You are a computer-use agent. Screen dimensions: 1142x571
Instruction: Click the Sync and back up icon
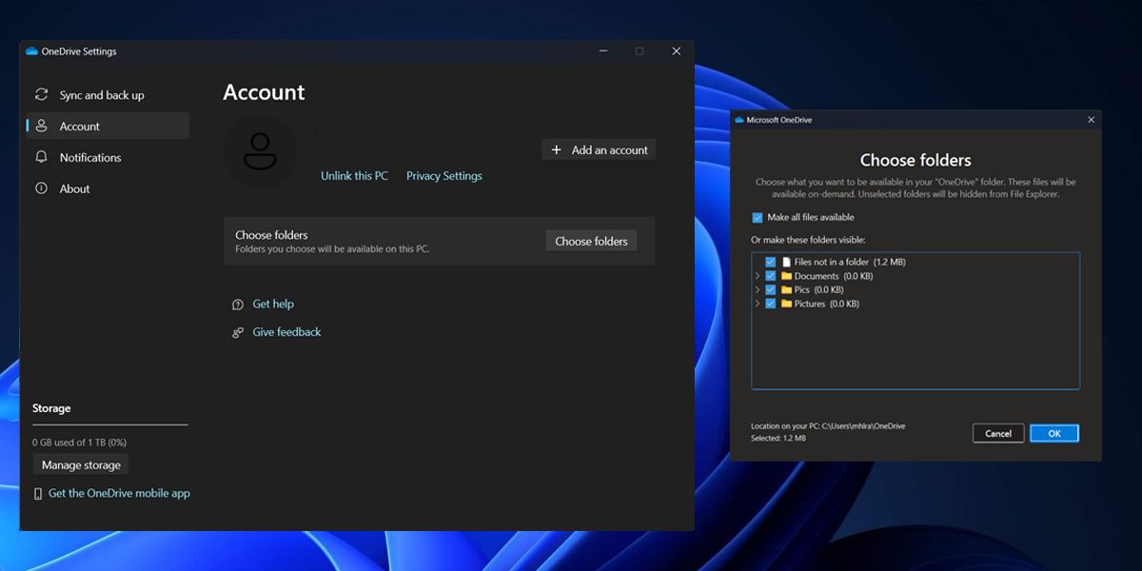[41, 95]
